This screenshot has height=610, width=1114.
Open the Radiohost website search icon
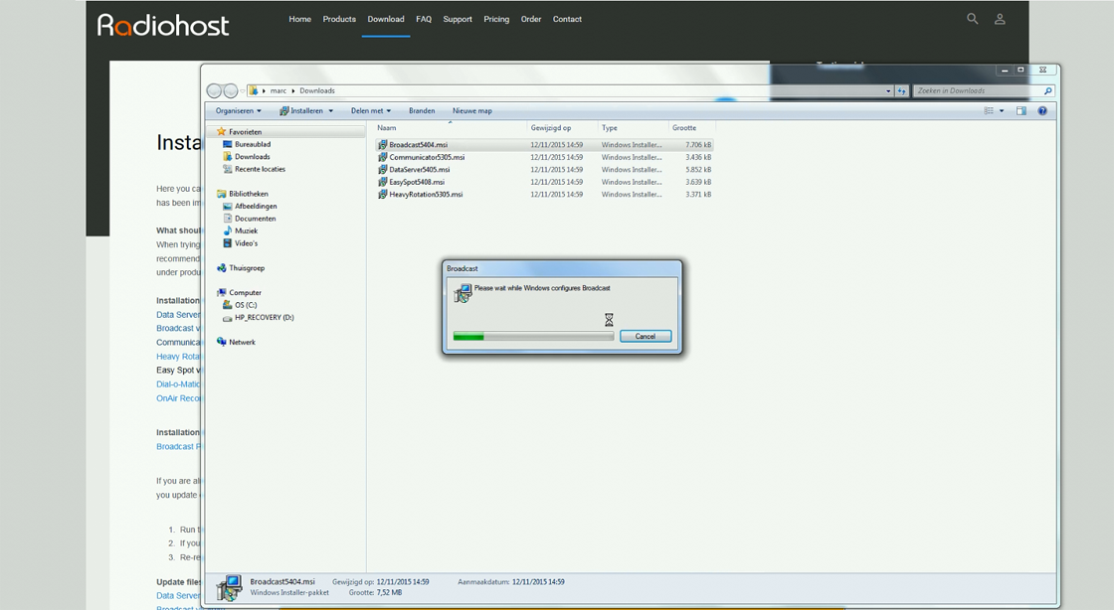click(972, 19)
